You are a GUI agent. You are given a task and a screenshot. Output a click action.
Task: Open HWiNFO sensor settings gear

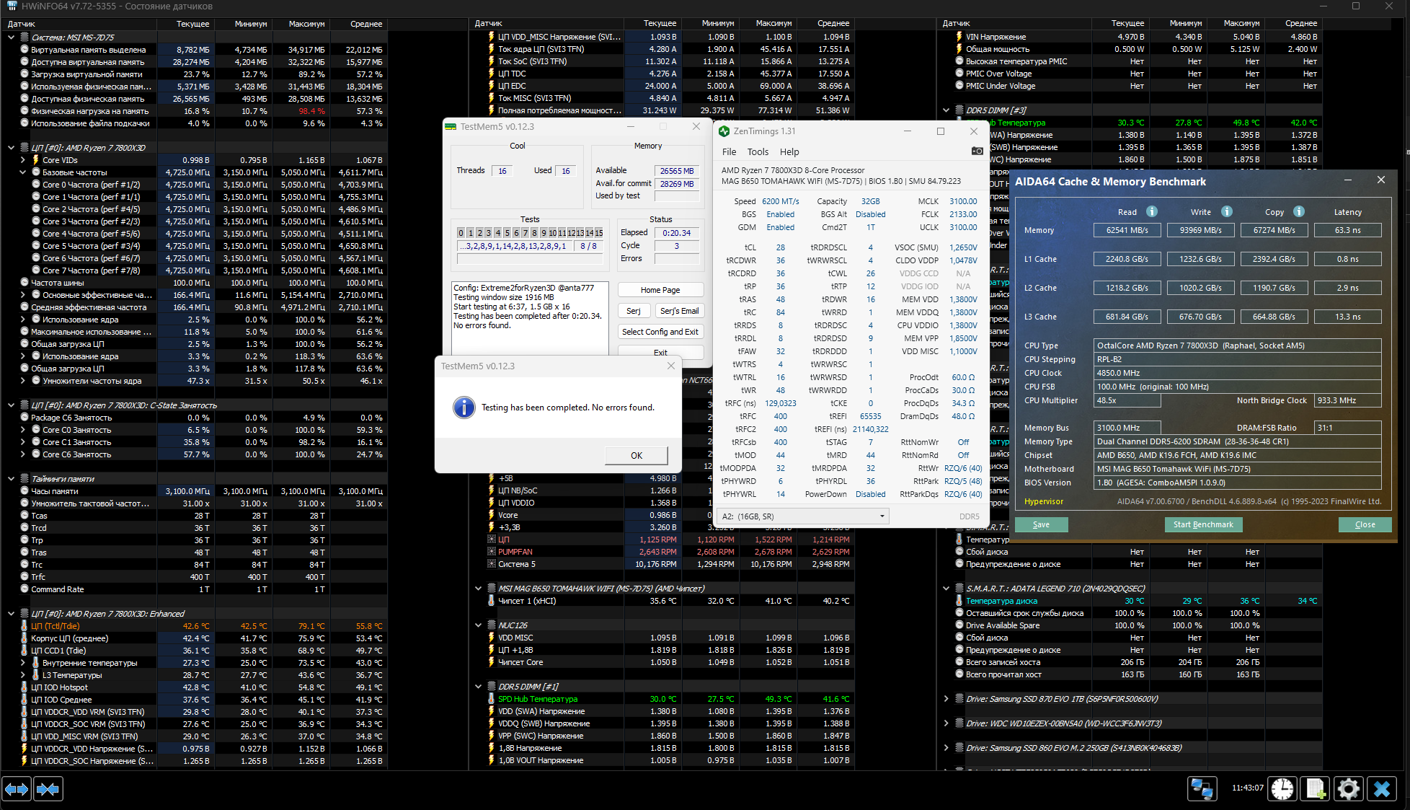(x=1349, y=788)
